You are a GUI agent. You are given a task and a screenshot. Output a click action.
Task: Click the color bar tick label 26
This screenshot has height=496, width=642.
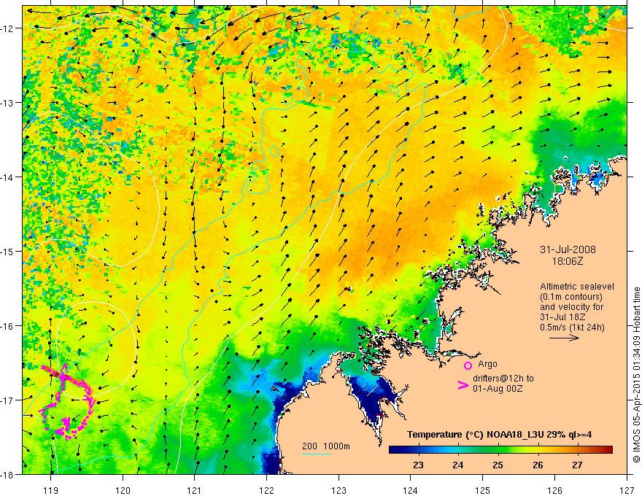[x=538, y=465]
